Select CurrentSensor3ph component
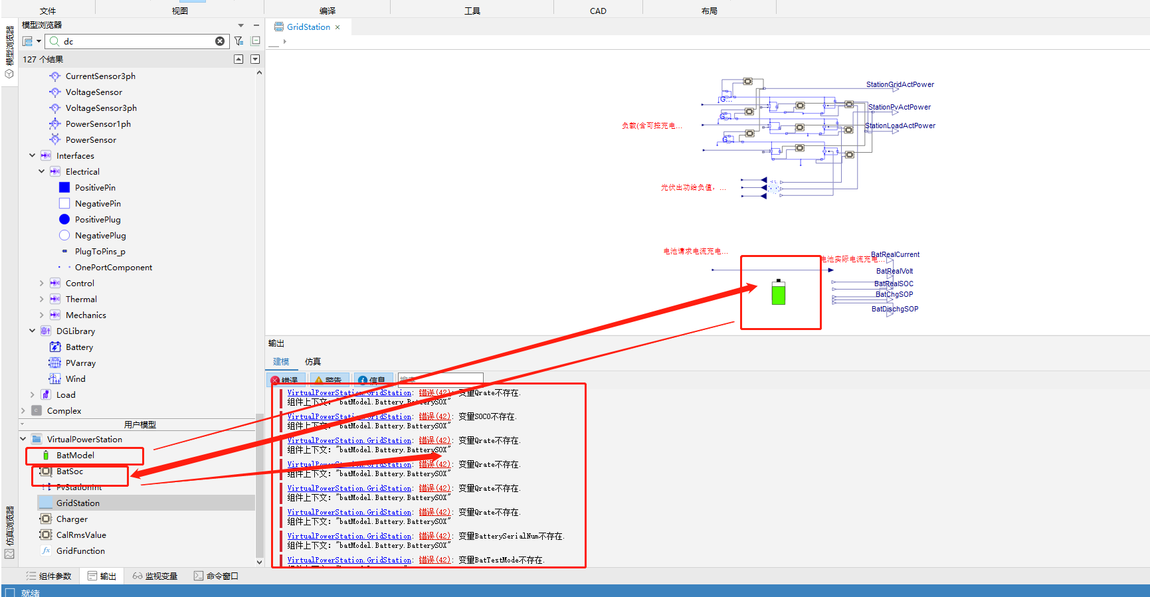The height and width of the screenshot is (597, 1150). (100, 76)
